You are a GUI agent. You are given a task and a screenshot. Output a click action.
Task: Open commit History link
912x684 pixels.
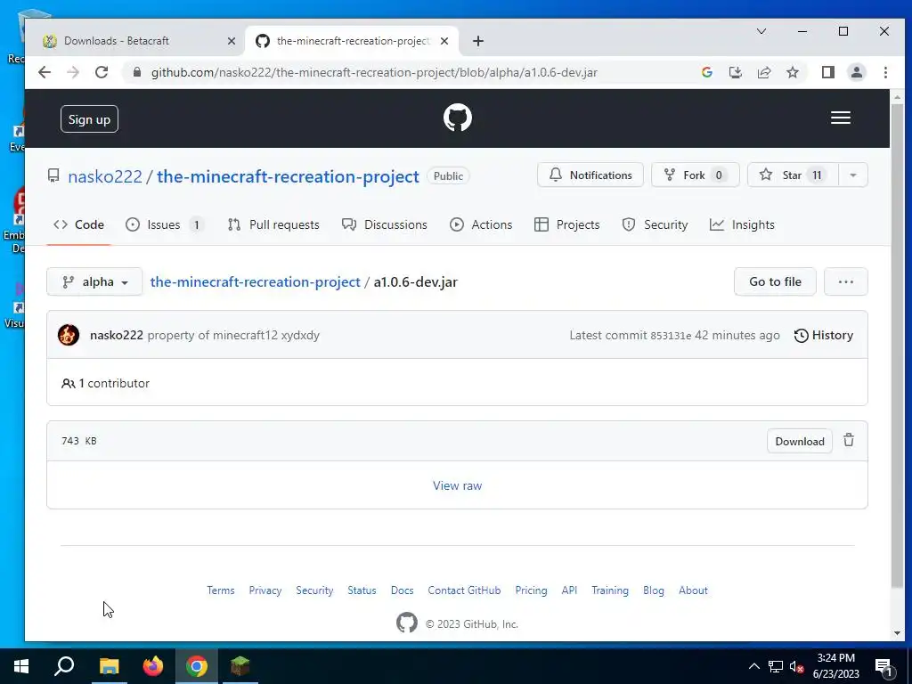click(x=824, y=335)
